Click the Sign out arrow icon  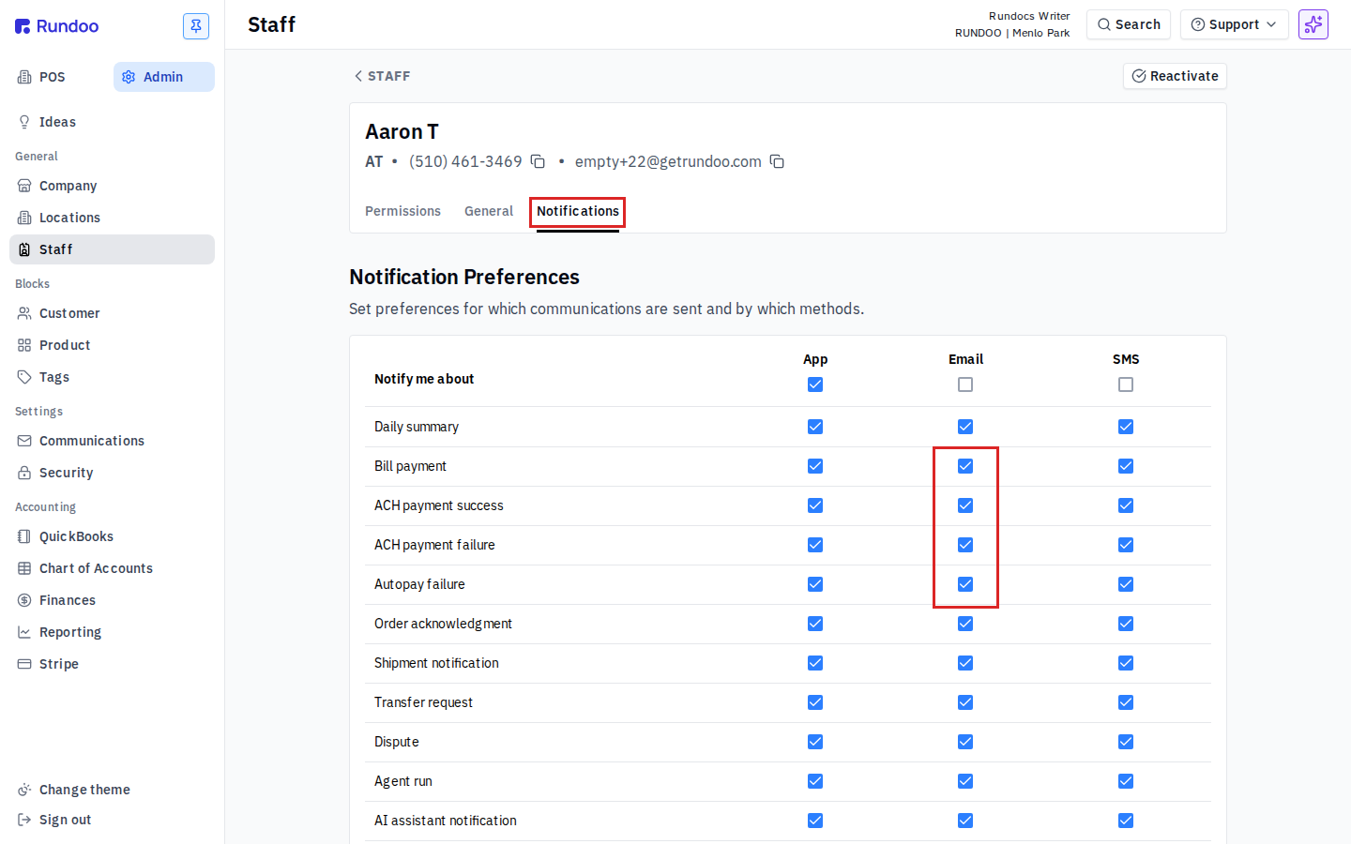pyautogui.click(x=24, y=820)
